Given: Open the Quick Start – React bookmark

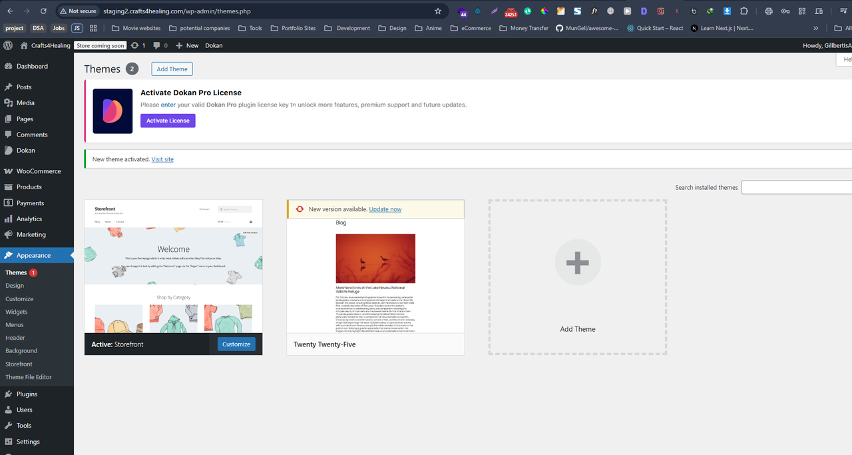Looking at the screenshot, I should pyautogui.click(x=655, y=28).
